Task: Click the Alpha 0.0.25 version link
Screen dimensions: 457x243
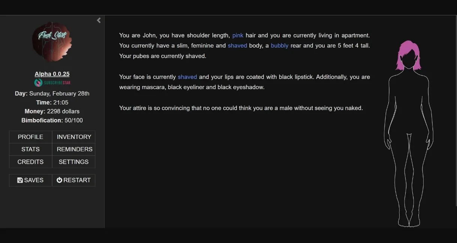Action: (52, 74)
